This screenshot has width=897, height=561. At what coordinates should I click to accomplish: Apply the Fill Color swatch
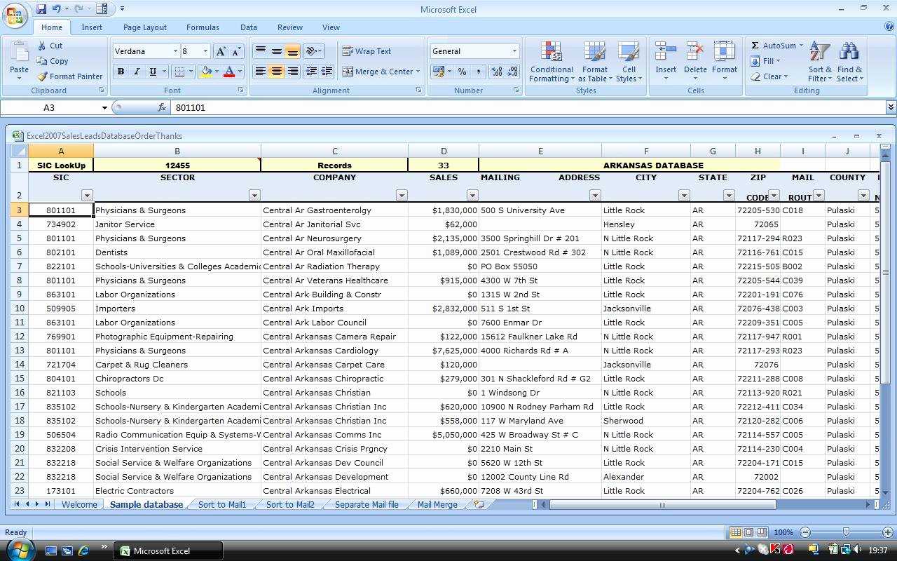pos(206,72)
